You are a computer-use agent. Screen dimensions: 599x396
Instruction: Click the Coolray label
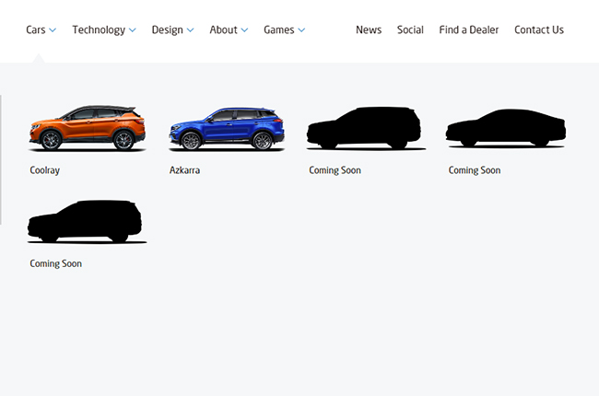(x=45, y=170)
